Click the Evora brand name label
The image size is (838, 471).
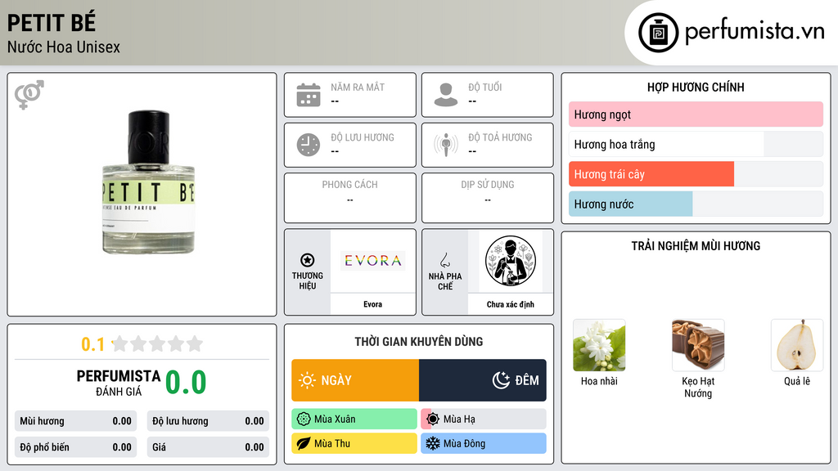[x=373, y=304]
